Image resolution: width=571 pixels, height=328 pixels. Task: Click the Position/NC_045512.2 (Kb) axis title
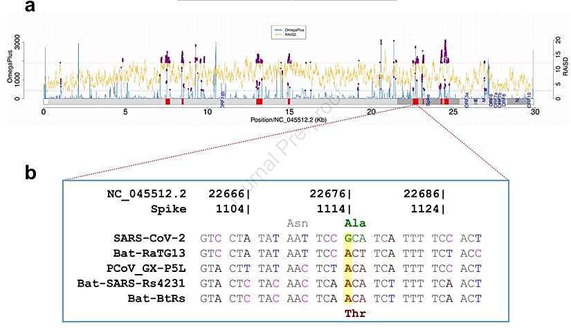(288, 120)
